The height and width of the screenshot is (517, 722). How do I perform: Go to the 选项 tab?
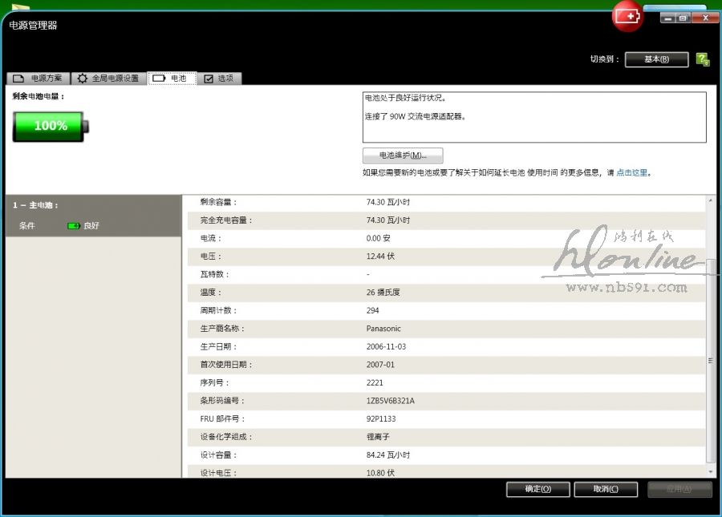click(x=219, y=79)
